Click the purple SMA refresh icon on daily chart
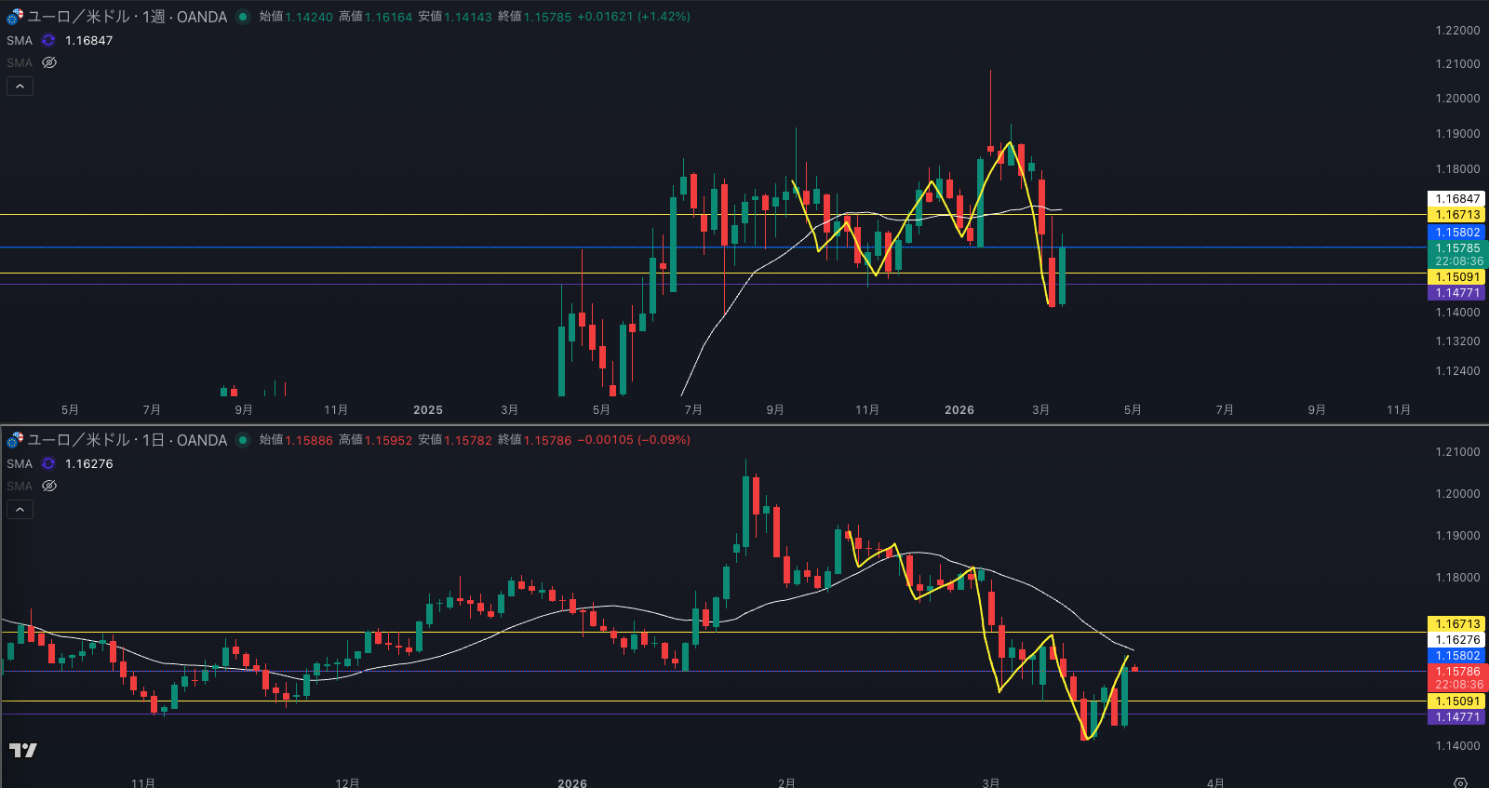1489x788 pixels. [48, 464]
